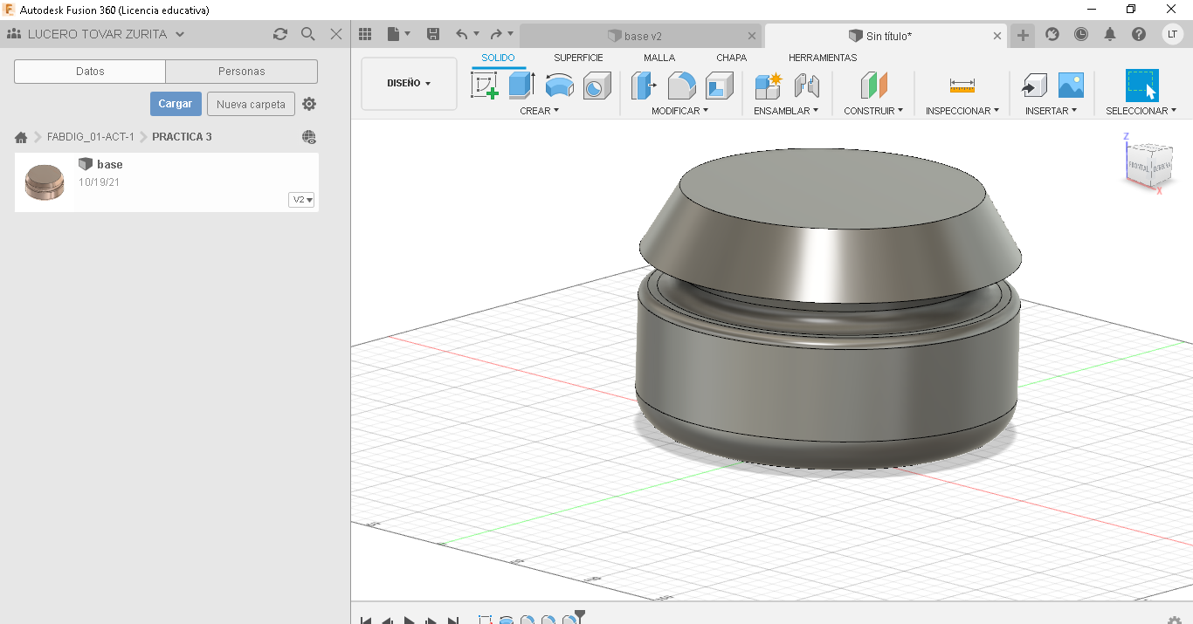Expand the CREAR menu
The height and width of the screenshot is (624, 1193).
pyautogui.click(x=539, y=111)
